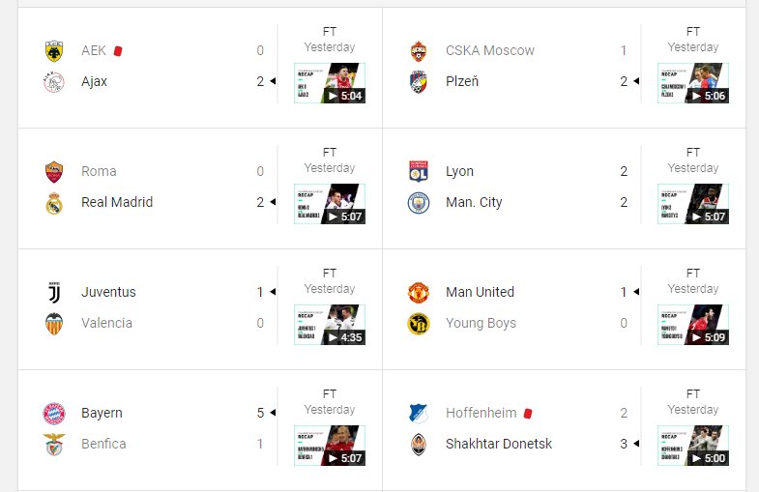Click the Young Boys crest icon

click(419, 324)
